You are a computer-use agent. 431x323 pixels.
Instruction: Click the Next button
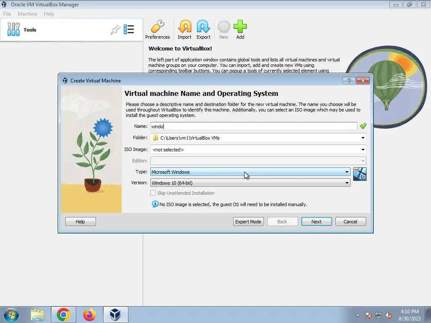coord(317,221)
